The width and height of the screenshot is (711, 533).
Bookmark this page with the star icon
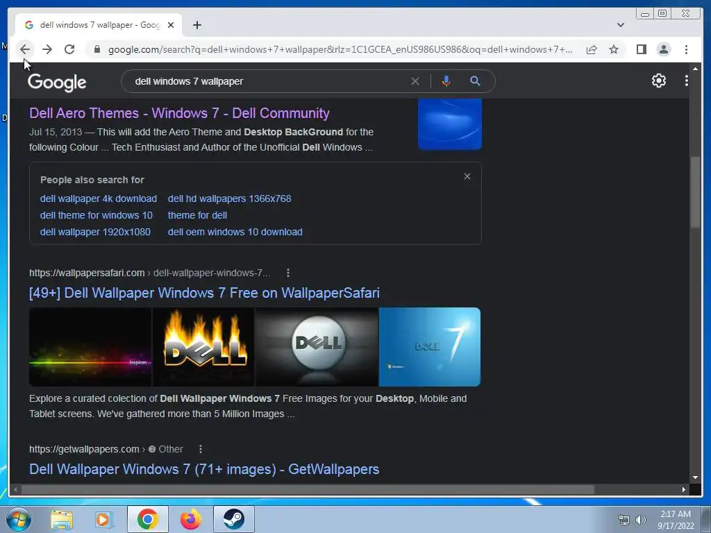[x=614, y=49]
